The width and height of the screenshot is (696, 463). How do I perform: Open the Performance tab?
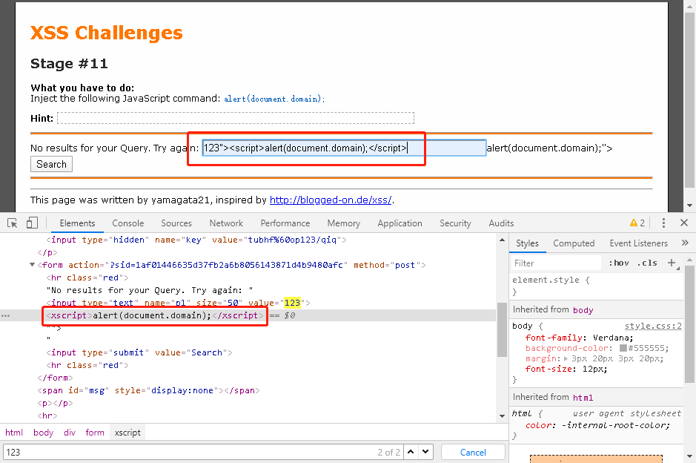(x=285, y=223)
